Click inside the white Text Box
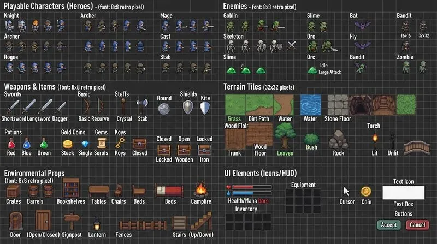This screenshot has height=244, width=437. coord(403,193)
